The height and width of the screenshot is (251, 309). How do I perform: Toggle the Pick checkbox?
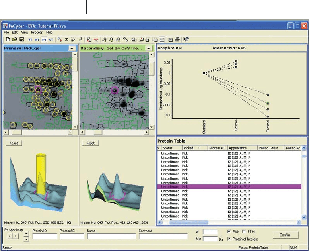[229, 231]
